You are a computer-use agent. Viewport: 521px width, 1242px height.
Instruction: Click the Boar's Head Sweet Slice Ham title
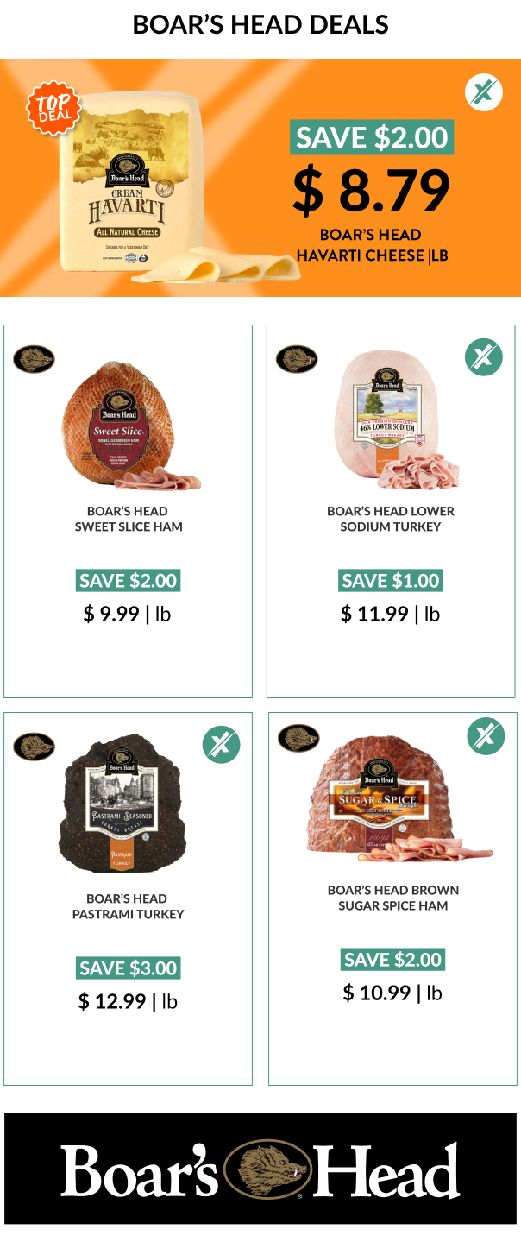tap(129, 519)
